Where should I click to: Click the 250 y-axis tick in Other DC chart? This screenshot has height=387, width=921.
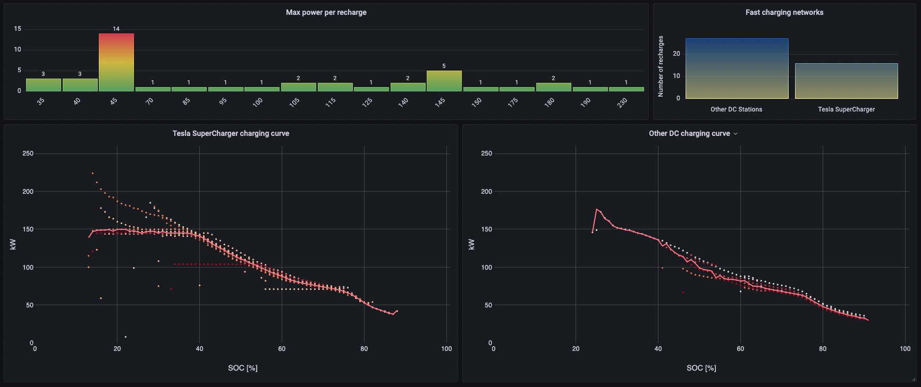[x=486, y=153]
